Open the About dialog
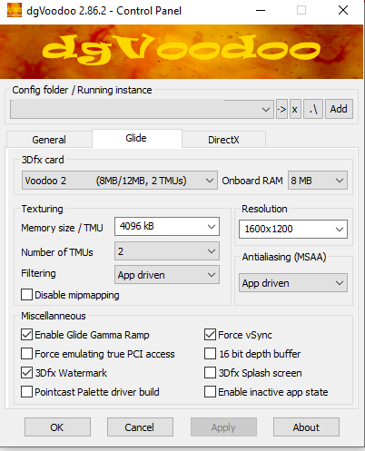 point(306,427)
